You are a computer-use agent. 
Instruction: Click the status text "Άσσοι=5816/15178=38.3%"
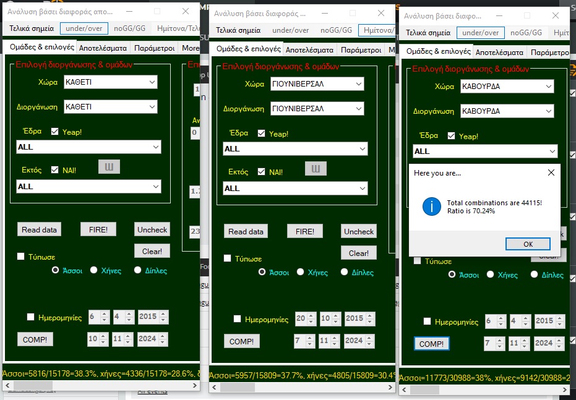pyautogui.click(x=49, y=373)
